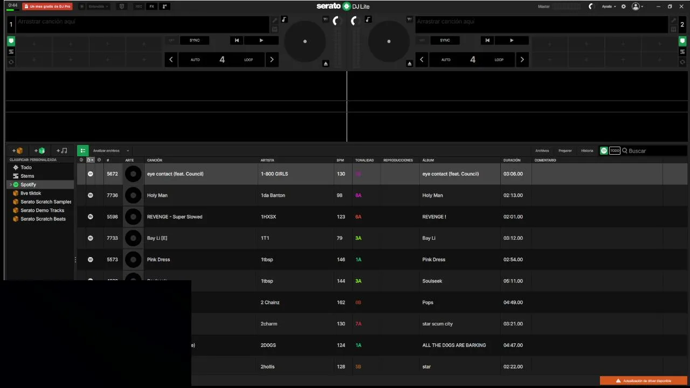This screenshot has width=690, height=388.
Task: Open the Serato logo menu
Action: tap(343, 6)
